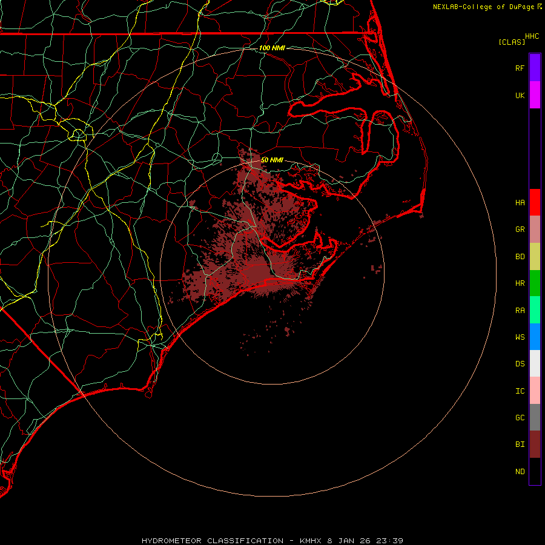Image resolution: width=545 pixels, height=545 pixels.
Task: Click the GC gray legend swatch
Action: (x=535, y=417)
